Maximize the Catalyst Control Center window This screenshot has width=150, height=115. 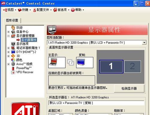tap(142, 4)
